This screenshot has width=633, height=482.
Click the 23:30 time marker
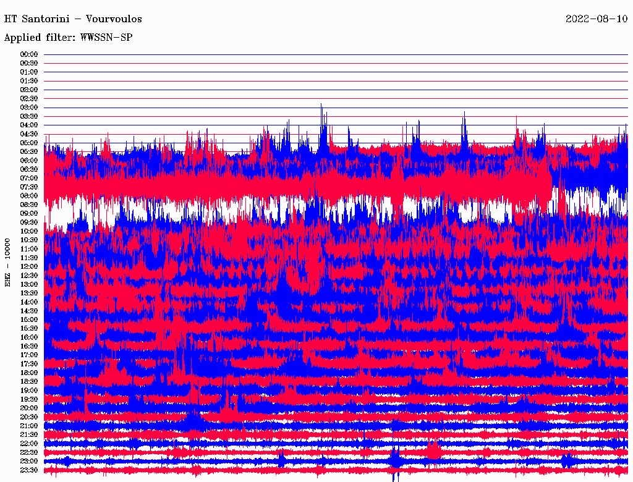(29, 470)
